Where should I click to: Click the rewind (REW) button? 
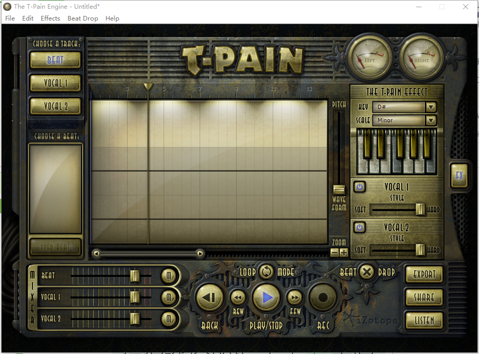point(238,297)
